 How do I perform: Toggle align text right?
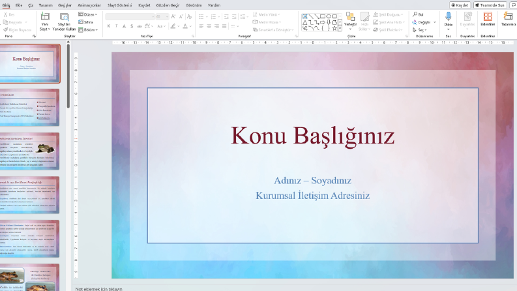(x=216, y=26)
